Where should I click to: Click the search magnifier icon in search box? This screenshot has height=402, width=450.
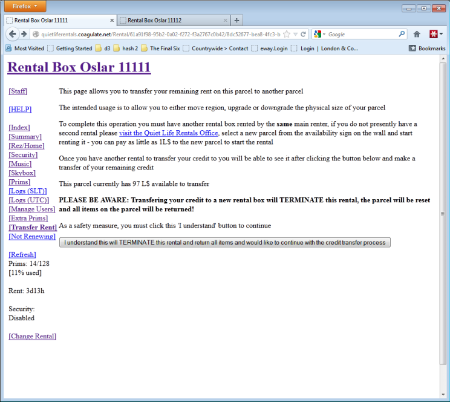[x=402, y=35]
